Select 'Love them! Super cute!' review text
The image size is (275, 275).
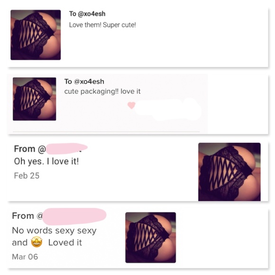click(102, 25)
